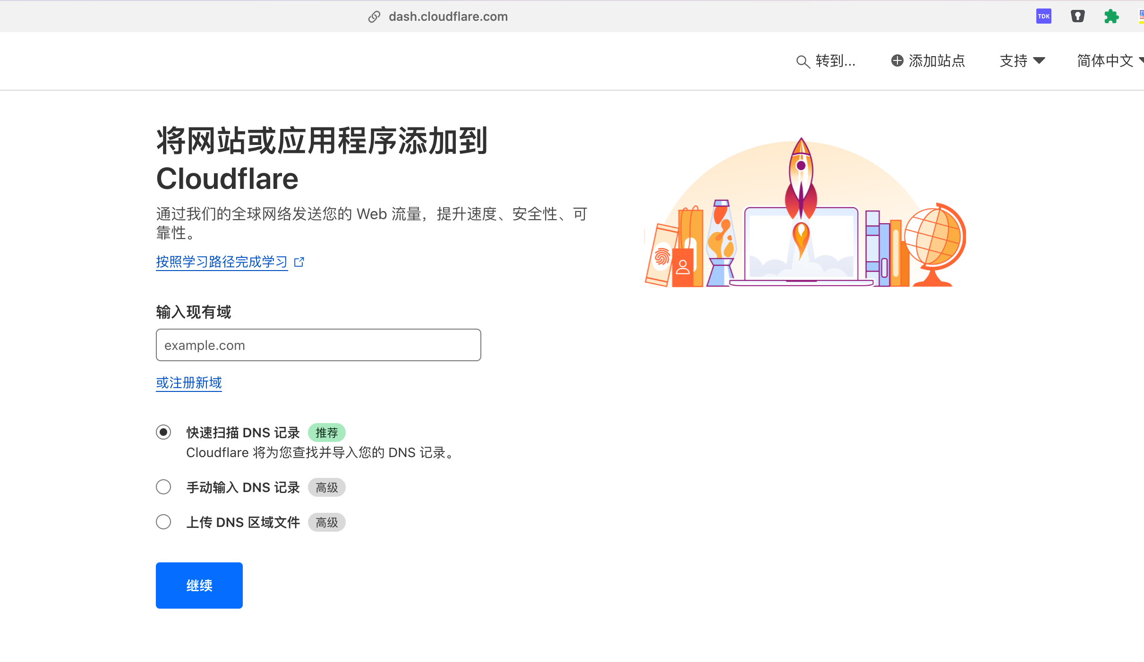The height and width of the screenshot is (662, 1144).
Task: Open the 按照学习路径完成学习 link
Action: tap(222, 262)
